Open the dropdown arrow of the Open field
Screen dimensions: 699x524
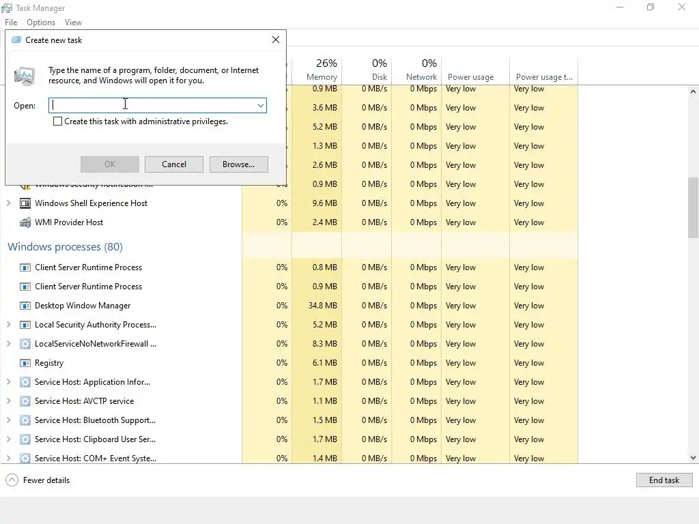click(260, 106)
